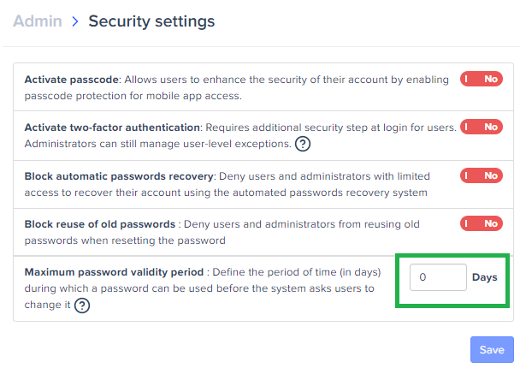Toggle the Activate passcode switch
The width and height of the screenshot is (520, 368).
[x=482, y=79]
